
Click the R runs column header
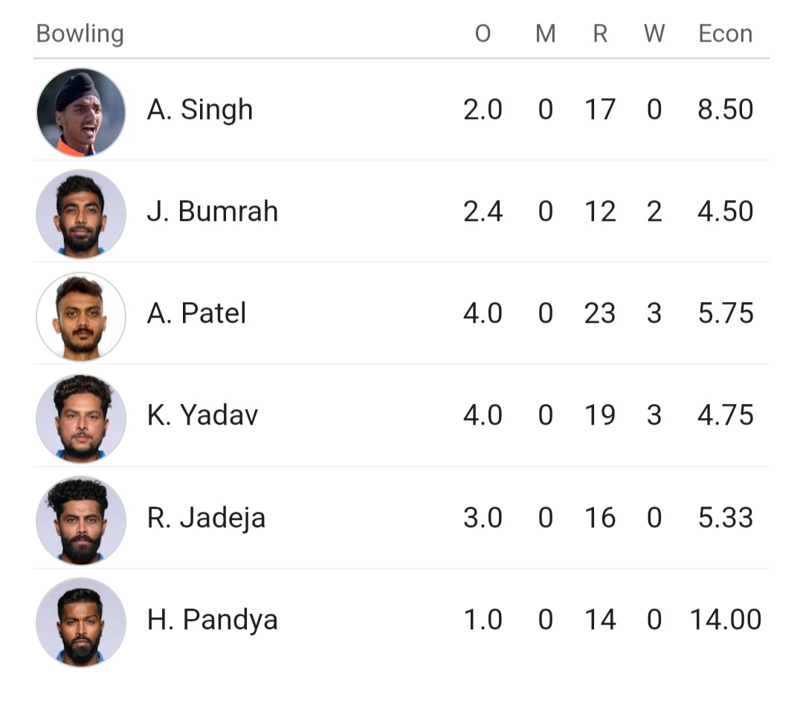pyautogui.click(x=600, y=34)
